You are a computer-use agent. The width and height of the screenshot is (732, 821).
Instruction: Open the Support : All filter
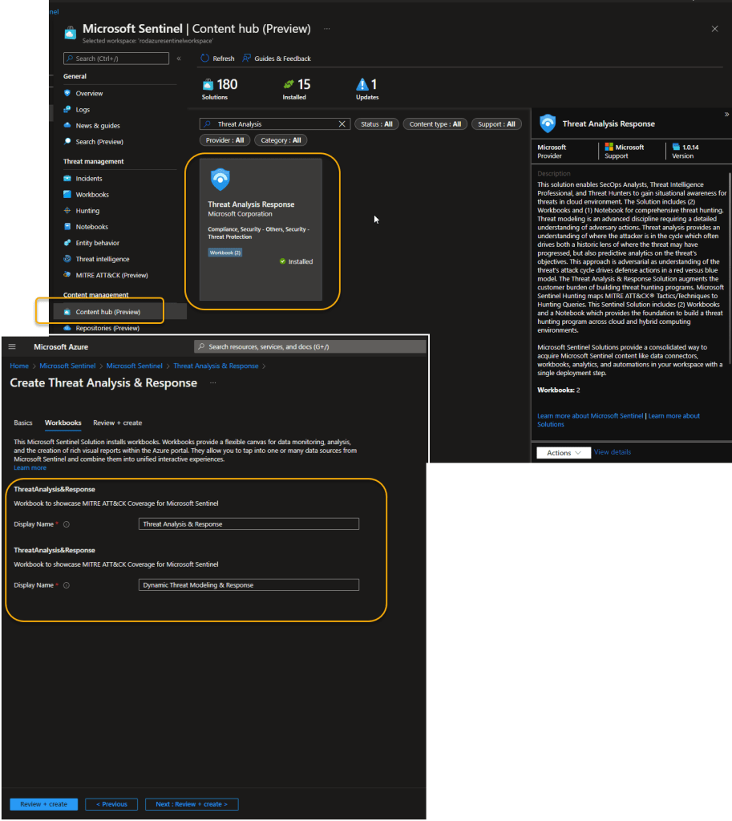496,124
